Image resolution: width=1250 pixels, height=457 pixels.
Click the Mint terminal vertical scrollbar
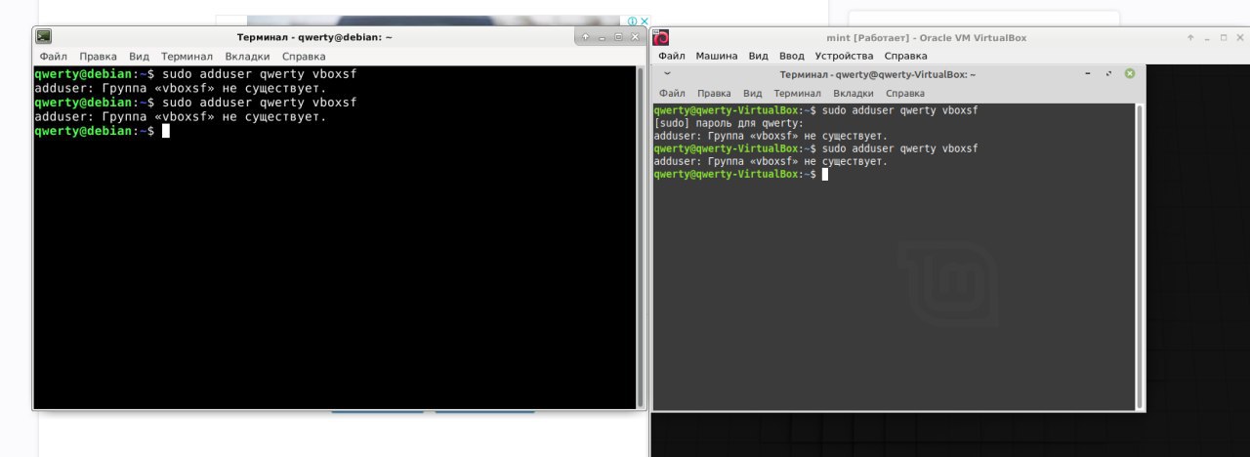point(1139,256)
